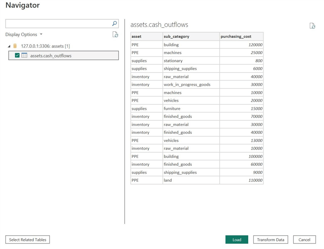Cancel the Navigator dialog
Screen dimensions: 324x249
click(304, 240)
